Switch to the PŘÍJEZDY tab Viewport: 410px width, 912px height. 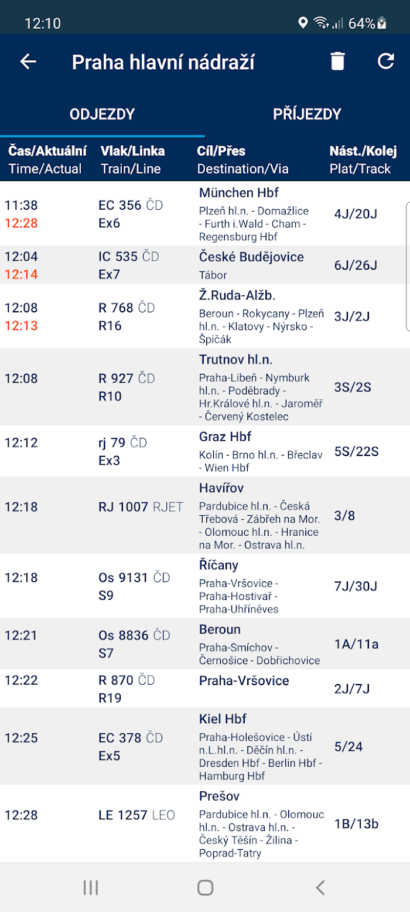(x=307, y=114)
